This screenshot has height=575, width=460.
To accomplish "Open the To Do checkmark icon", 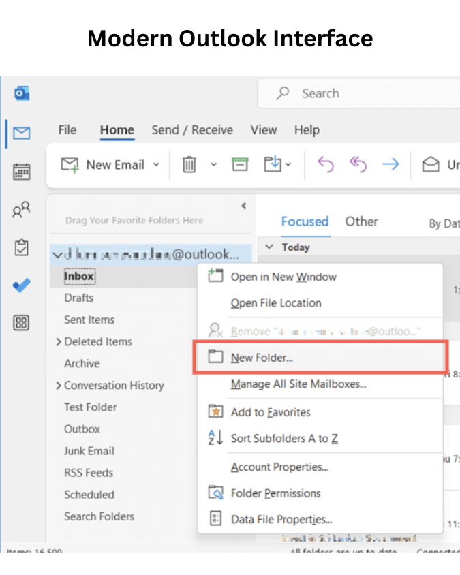I will click(22, 285).
